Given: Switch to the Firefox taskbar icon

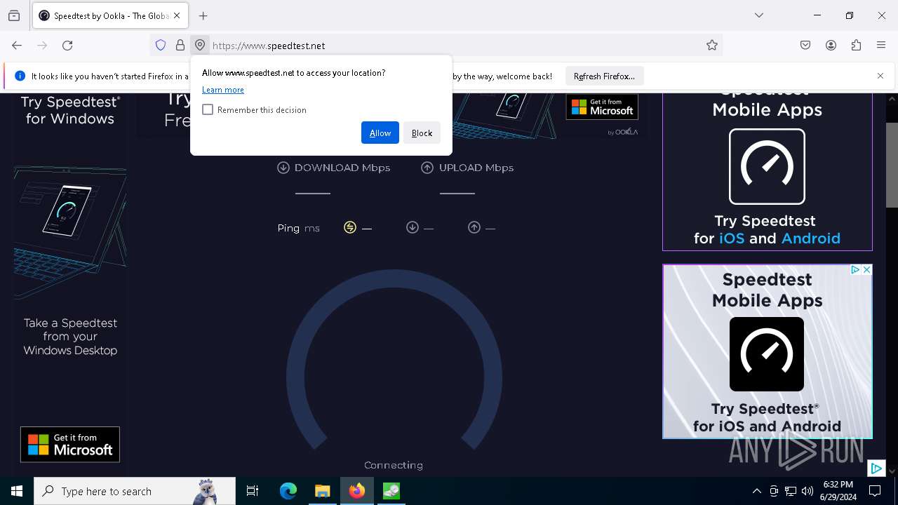Looking at the screenshot, I should pos(357,491).
